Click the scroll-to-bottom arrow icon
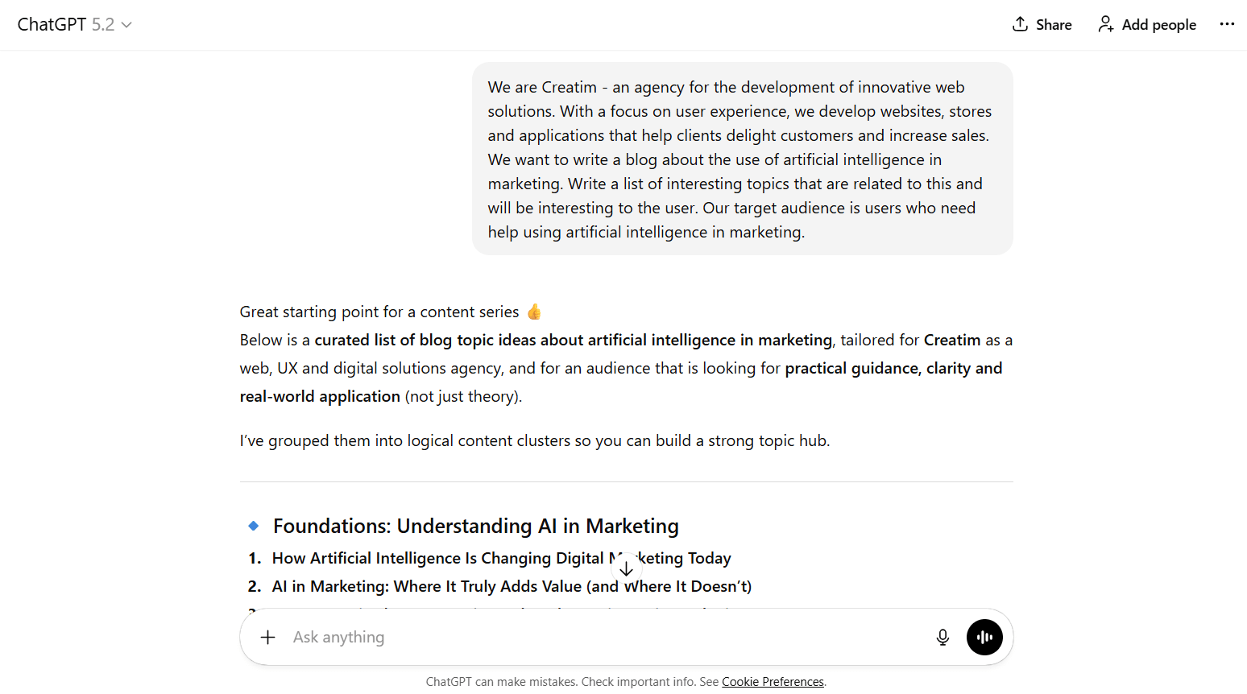Viewport: 1247px width, 694px height. 626,567
